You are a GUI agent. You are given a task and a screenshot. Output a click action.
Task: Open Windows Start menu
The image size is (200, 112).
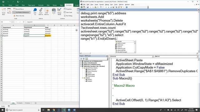[2, 110]
